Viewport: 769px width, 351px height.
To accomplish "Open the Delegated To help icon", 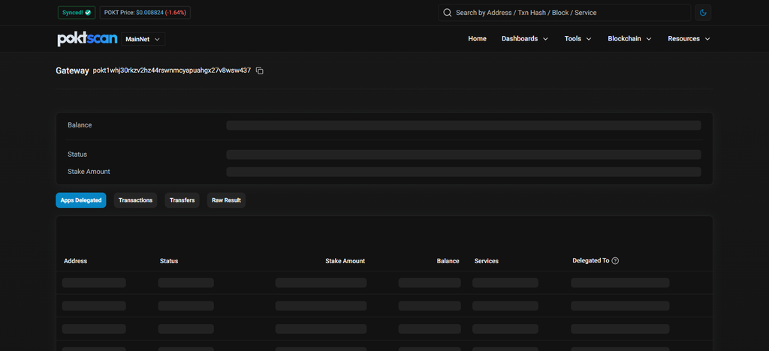I will pyautogui.click(x=616, y=261).
